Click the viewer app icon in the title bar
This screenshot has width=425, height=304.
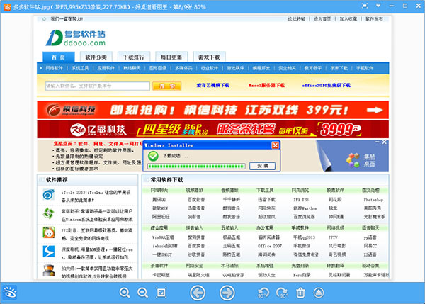[x=7, y=7]
